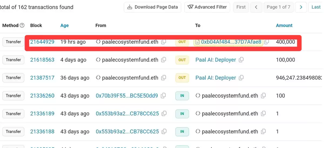Copy sender address in block 21387517 row
Image resolution: width=324 pixels, height=148 pixels.
pyautogui.click(x=163, y=78)
